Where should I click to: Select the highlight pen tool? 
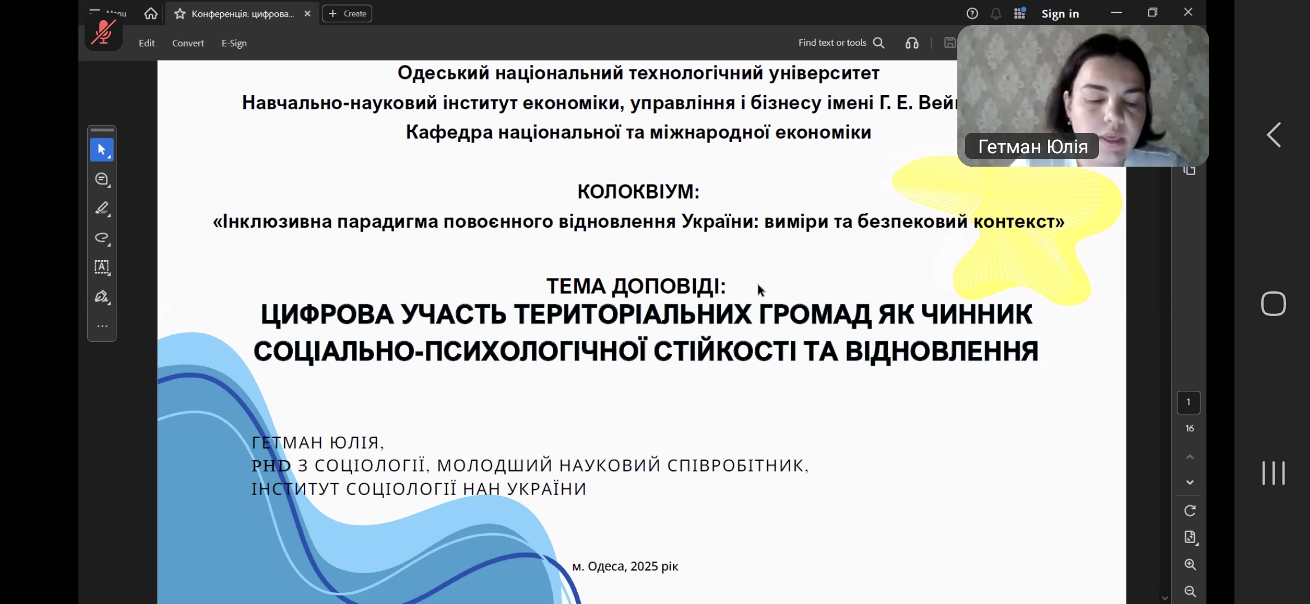(x=101, y=209)
